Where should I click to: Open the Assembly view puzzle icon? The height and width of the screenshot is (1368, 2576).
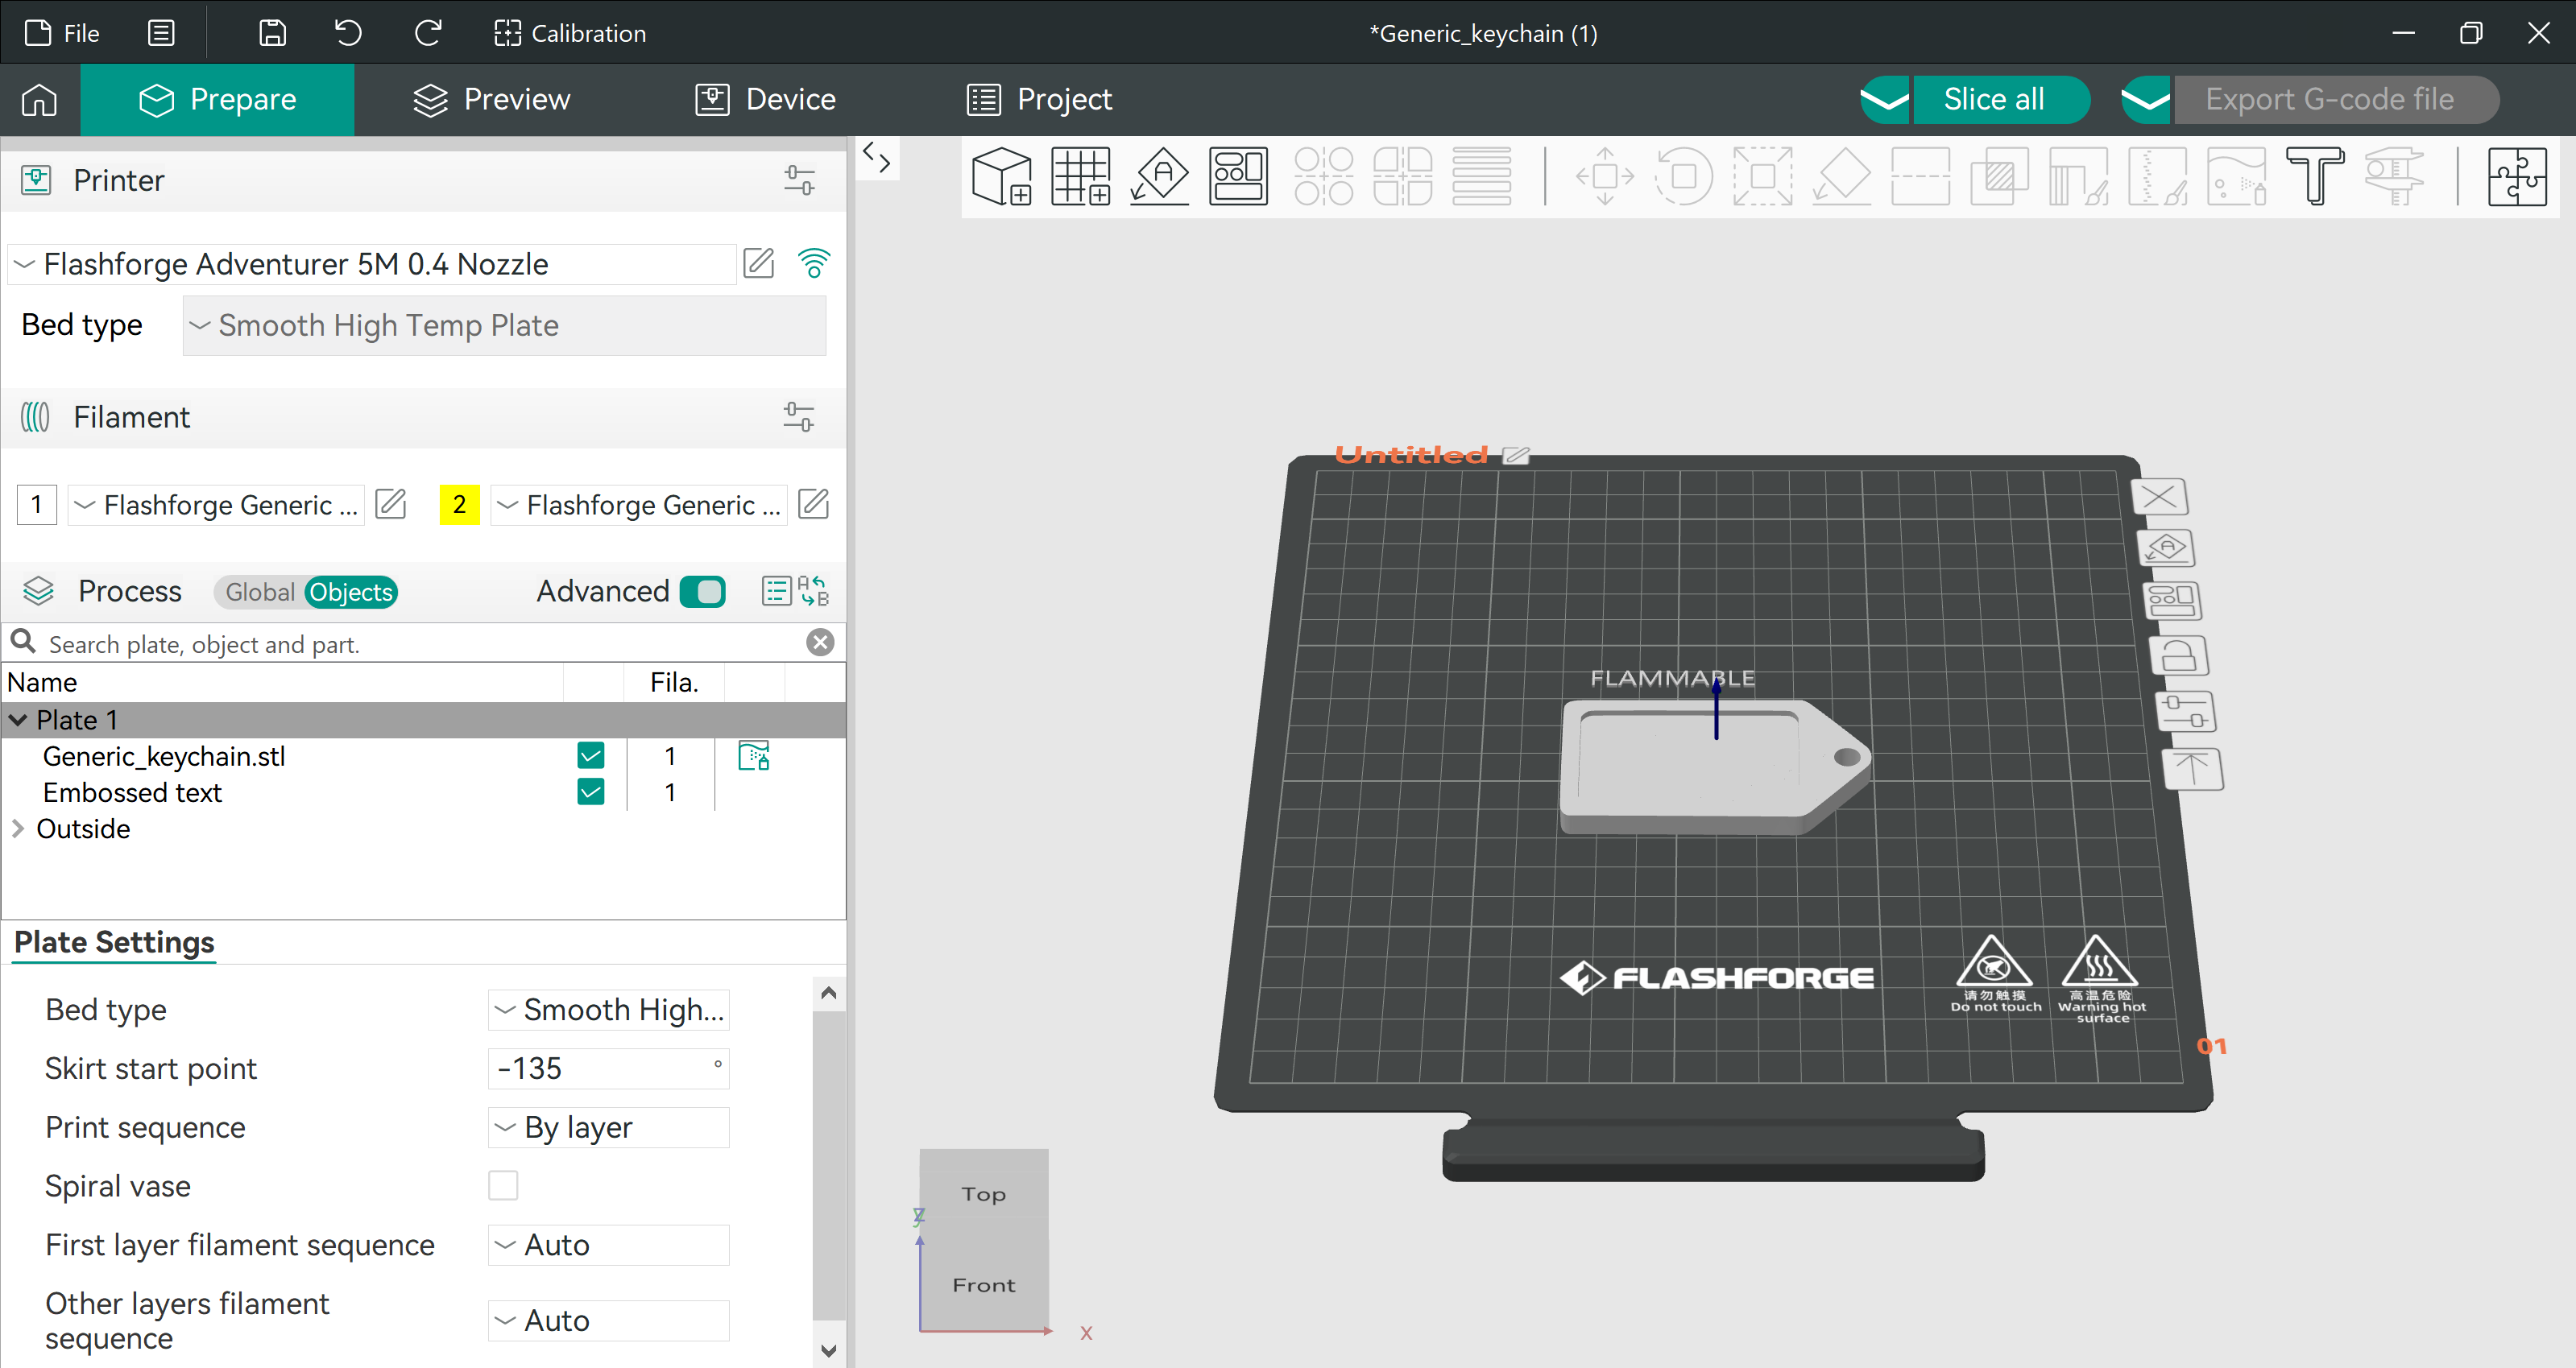pyautogui.click(x=2517, y=176)
